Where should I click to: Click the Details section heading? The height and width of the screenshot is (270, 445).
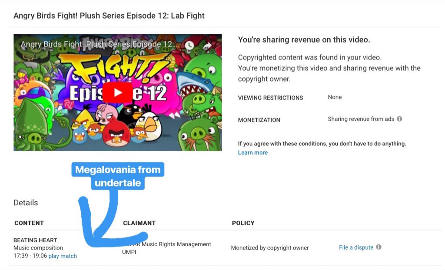click(26, 202)
